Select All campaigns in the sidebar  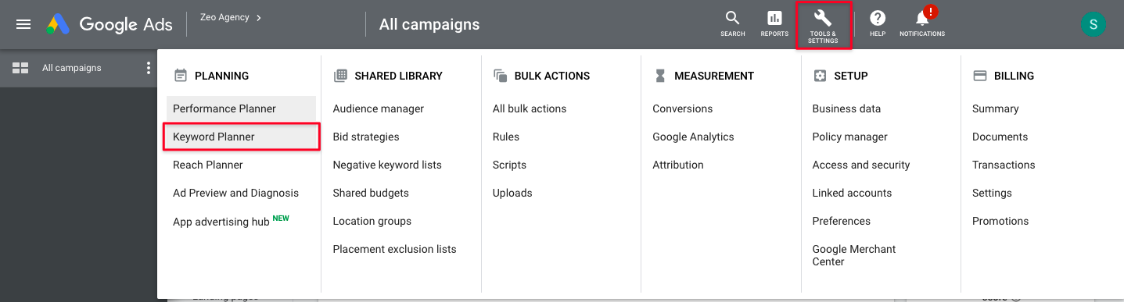[72, 68]
